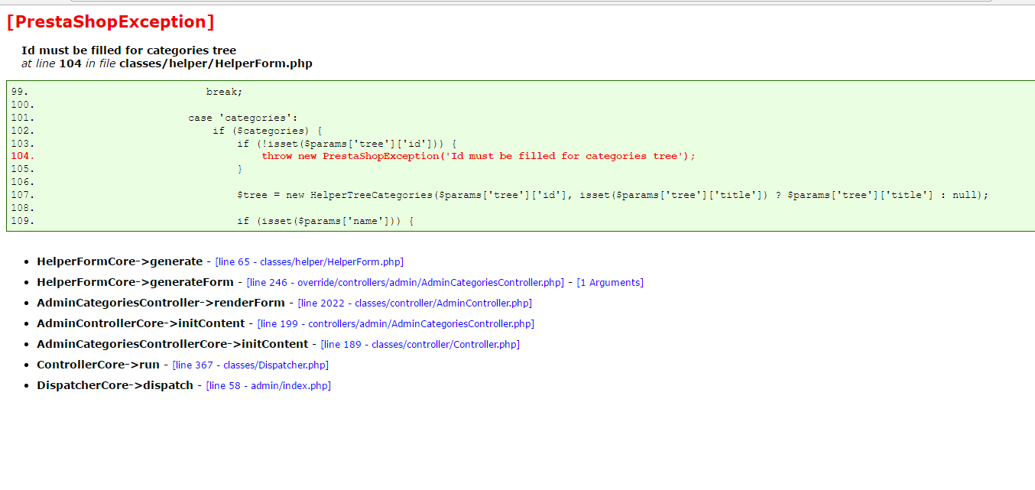The height and width of the screenshot is (490, 1035).
Task: Open the AdminController.php line 2022 link
Action: tap(415, 303)
